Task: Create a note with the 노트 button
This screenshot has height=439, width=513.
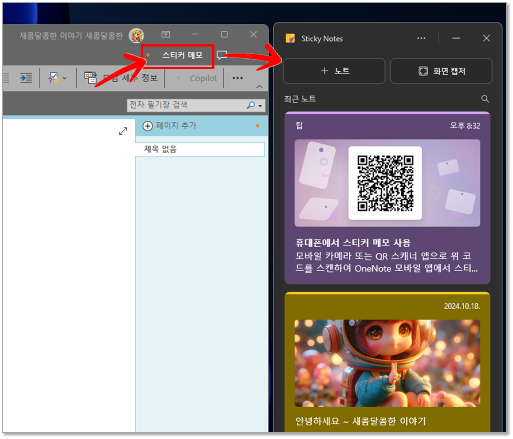Action: (x=334, y=71)
